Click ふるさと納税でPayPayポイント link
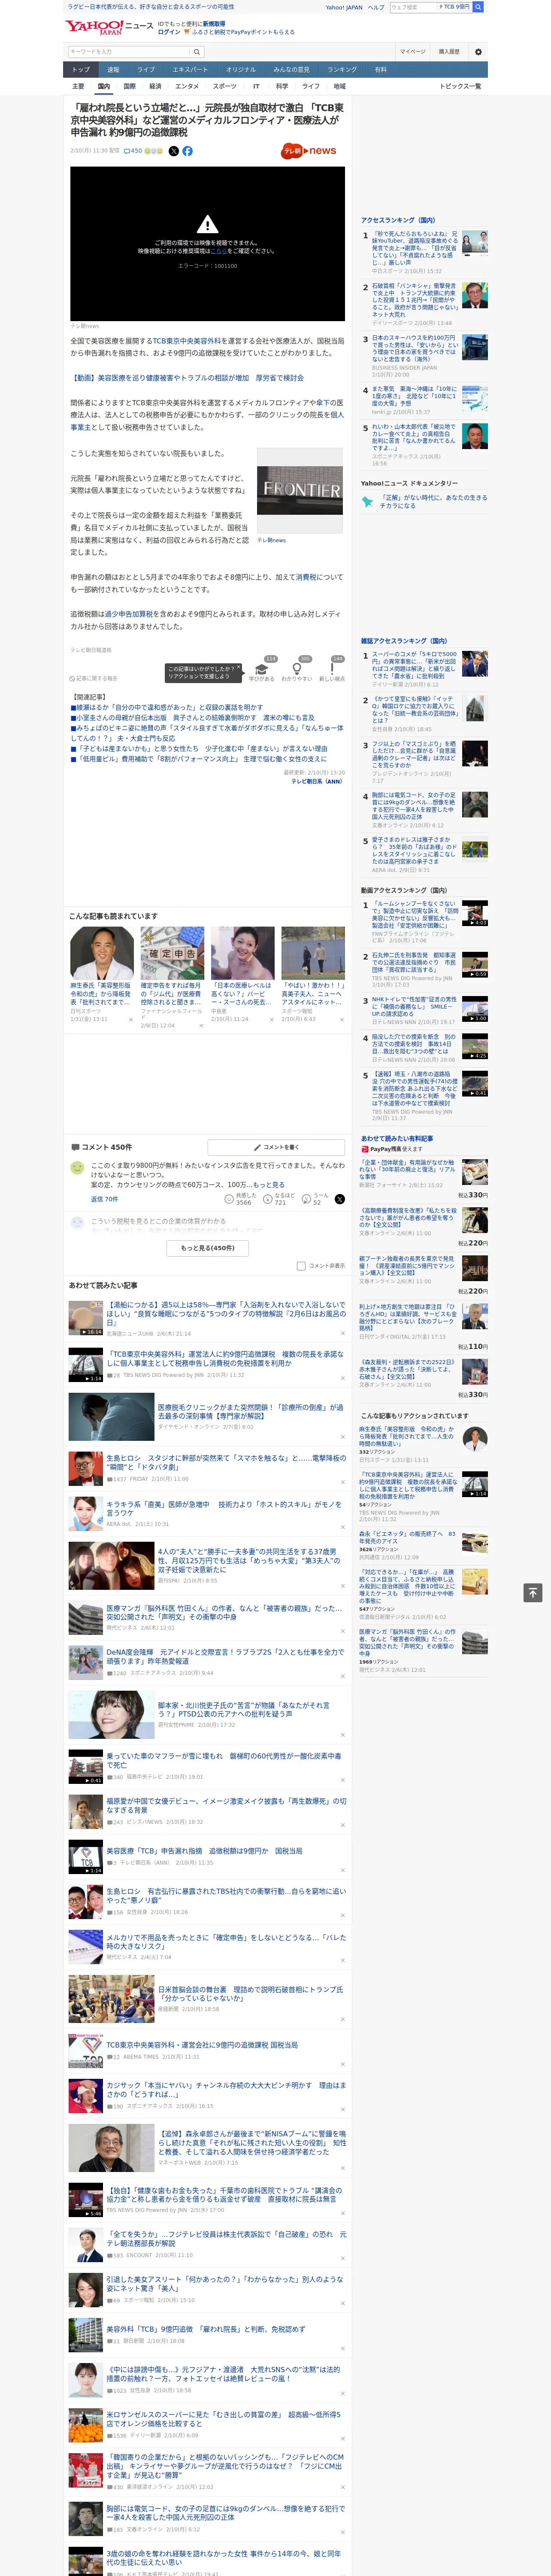The width and height of the screenshot is (551, 2576). [x=243, y=32]
